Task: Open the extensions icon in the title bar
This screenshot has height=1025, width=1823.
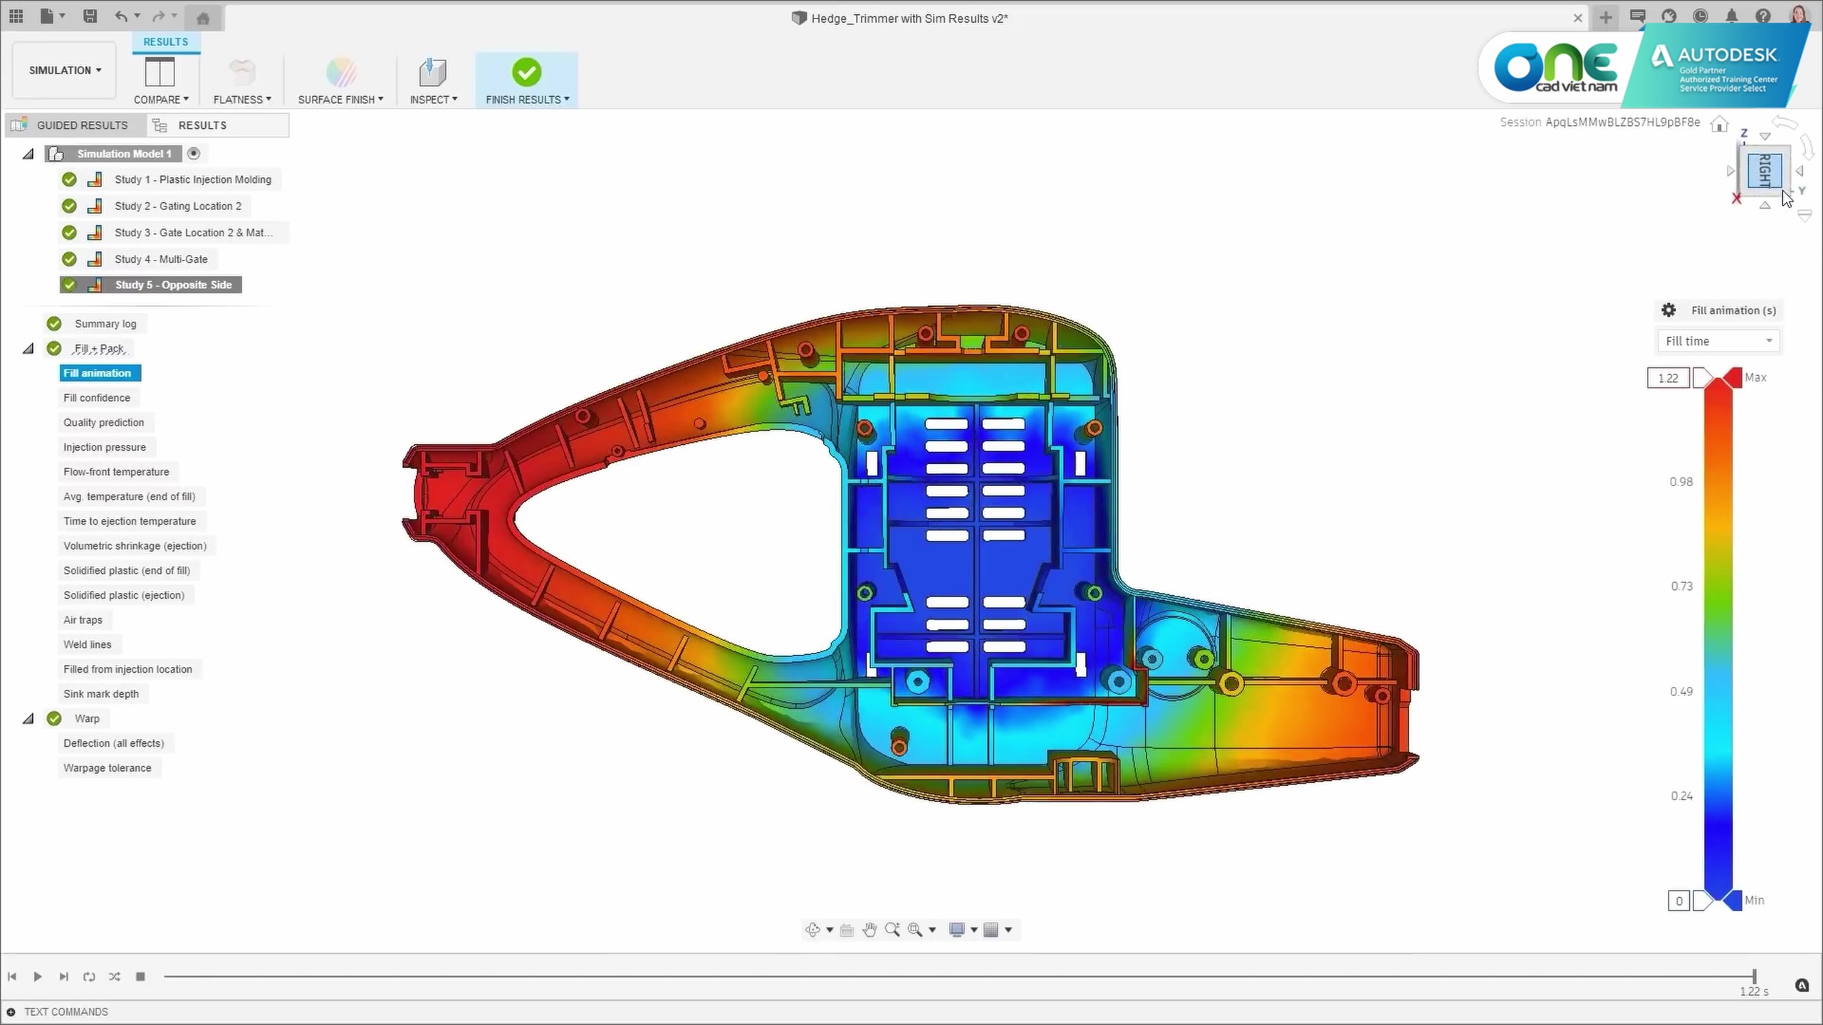Action: pos(1668,16)
